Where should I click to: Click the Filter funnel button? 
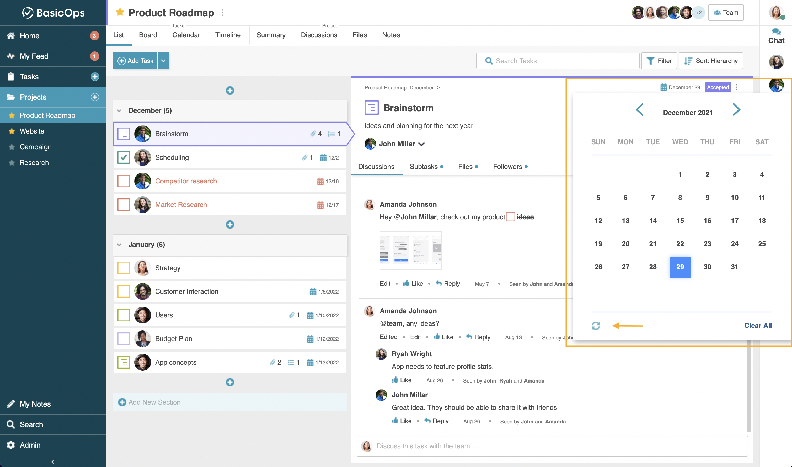659,61
